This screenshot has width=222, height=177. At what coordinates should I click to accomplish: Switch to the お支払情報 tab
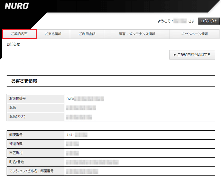[53, 34]
